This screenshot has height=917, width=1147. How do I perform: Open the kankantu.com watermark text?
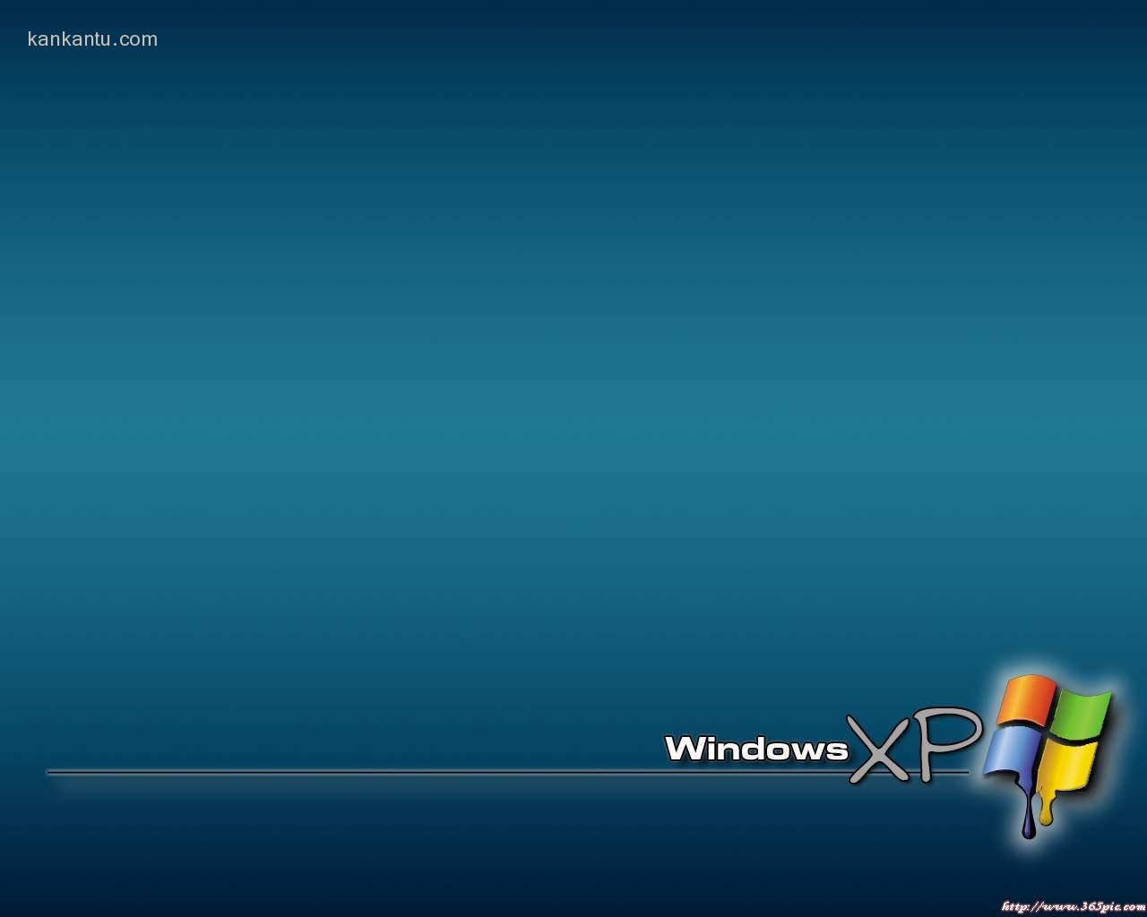(x=92, y=39)
